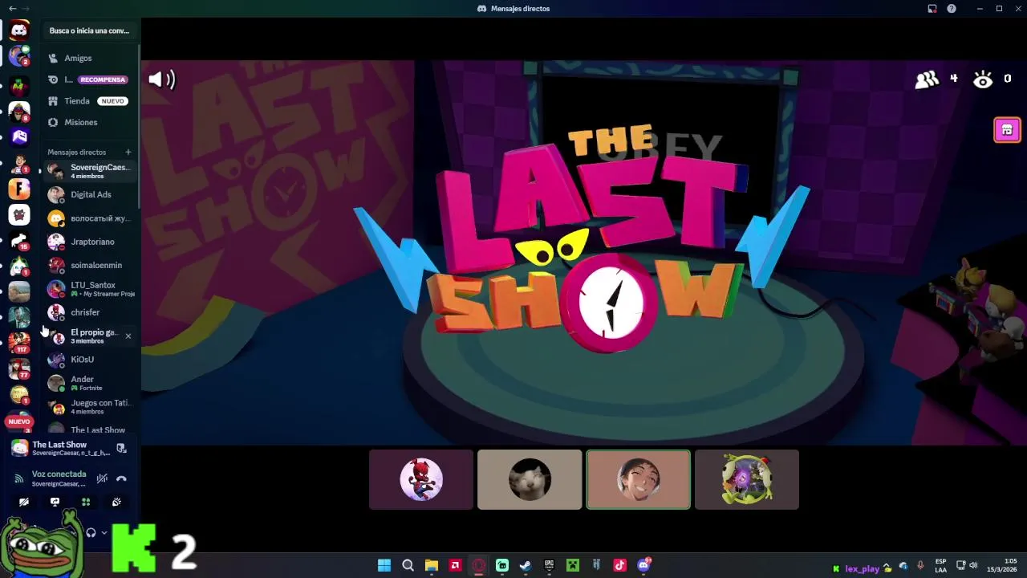This screenshot has width=1027, height=578.
Task: Click the search or start conversation field
Action: coord(89,31)
